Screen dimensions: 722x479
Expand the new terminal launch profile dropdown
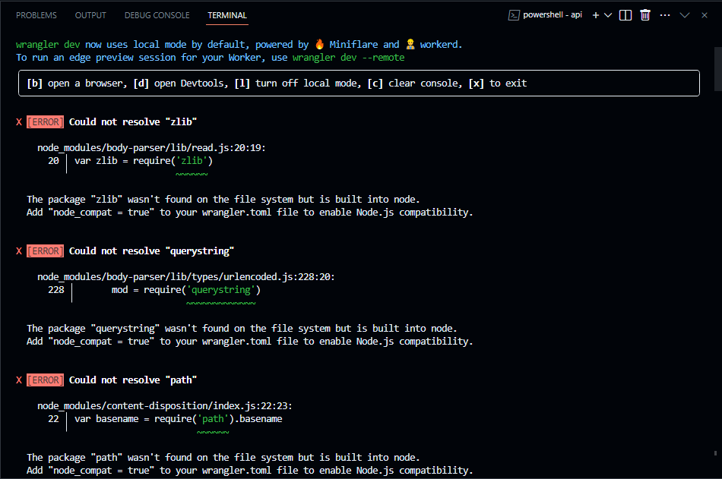click(608, 15)
